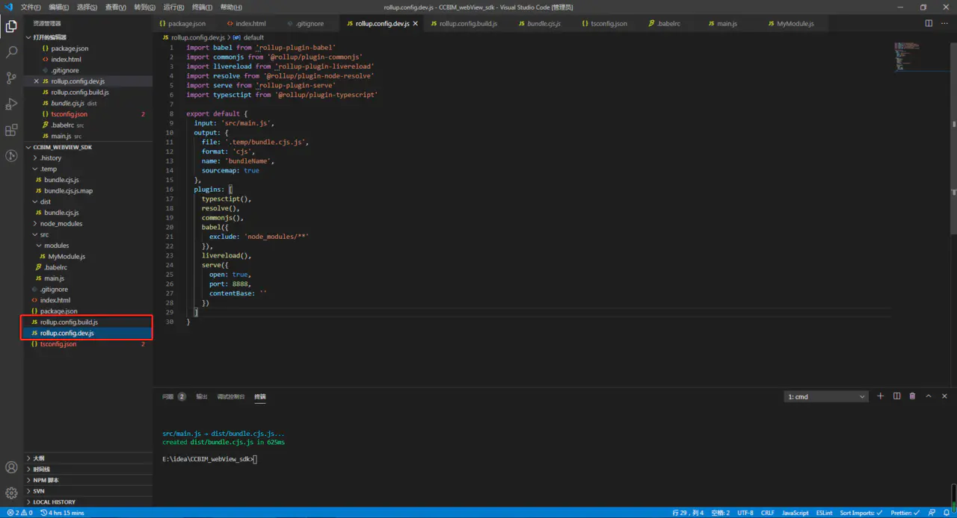Open the Run and Debug view
Screen dimensions: 957x518
(11, 104)
